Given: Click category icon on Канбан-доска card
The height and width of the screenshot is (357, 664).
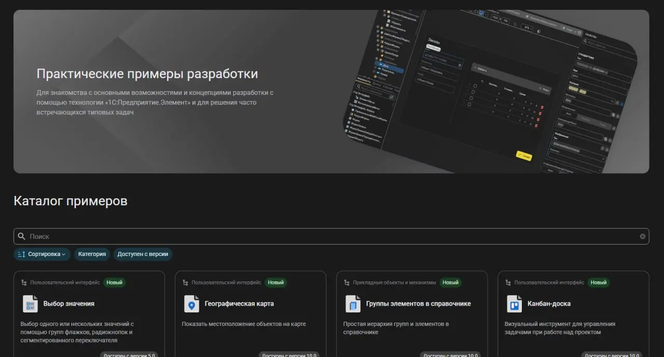Looking at the screenshot, I should [508, 282].
